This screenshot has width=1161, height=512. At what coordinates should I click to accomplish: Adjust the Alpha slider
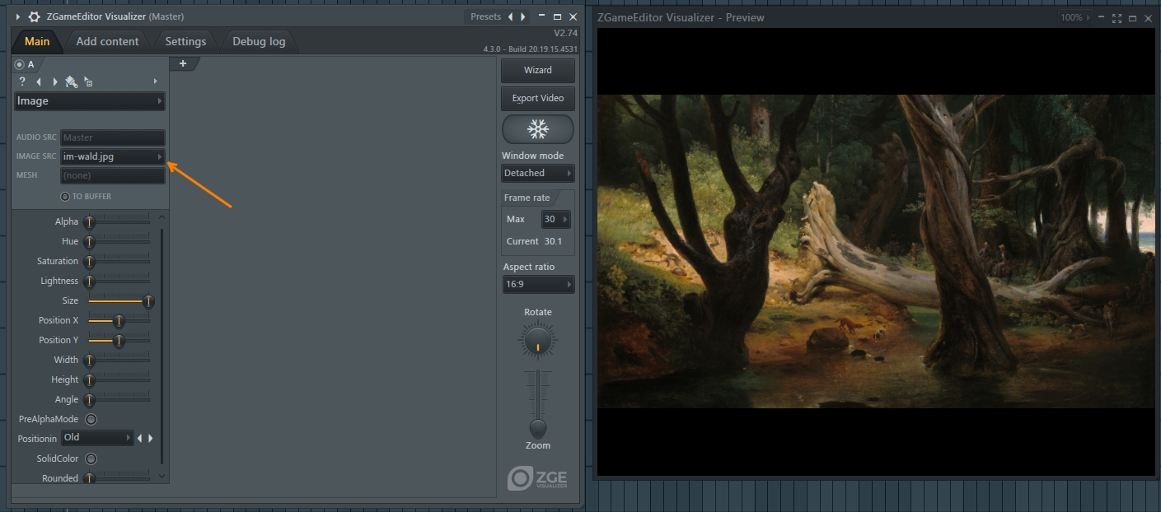119,221
